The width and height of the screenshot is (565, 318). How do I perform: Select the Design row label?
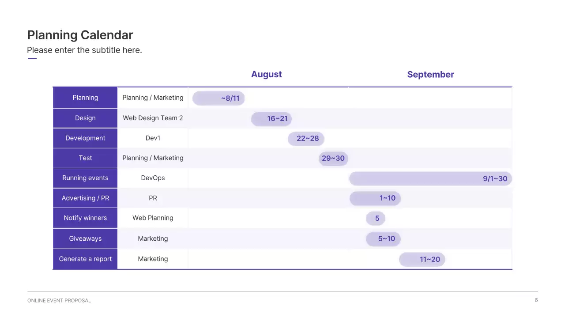[85, 118]
